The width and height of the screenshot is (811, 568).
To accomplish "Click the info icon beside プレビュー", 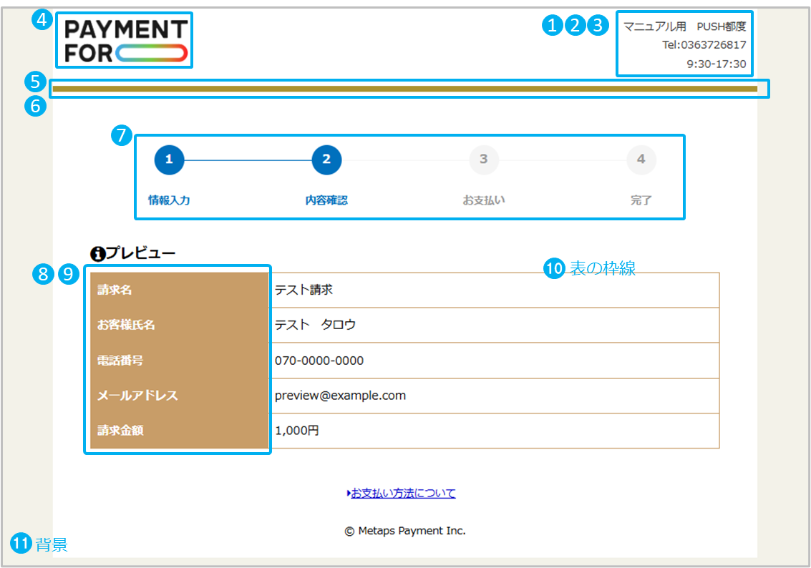I will (x=97, y=253).
